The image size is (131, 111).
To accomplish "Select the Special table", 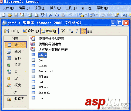I will click(44, 93).
